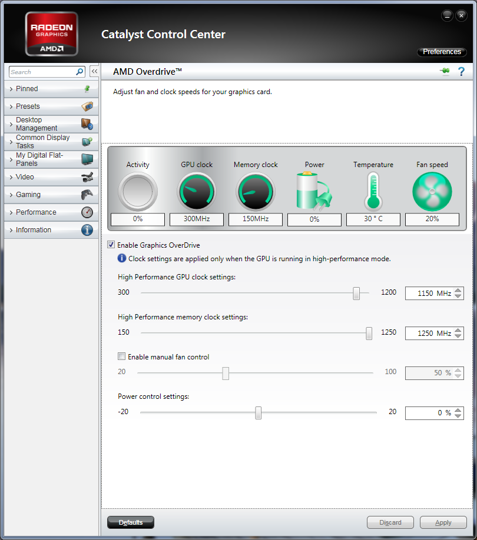Click the 150MHz memory clock readout
The height and width of the screenshot is (540, 477).
coord(256,219)
